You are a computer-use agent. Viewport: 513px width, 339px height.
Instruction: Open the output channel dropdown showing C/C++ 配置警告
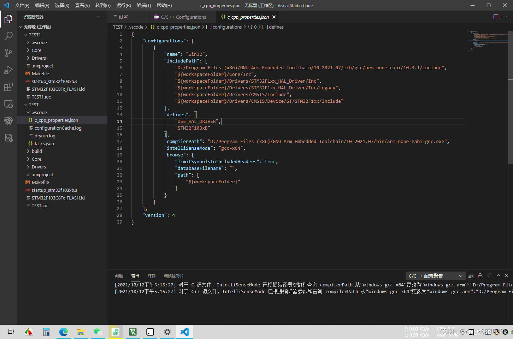click(x=435, y=276)
